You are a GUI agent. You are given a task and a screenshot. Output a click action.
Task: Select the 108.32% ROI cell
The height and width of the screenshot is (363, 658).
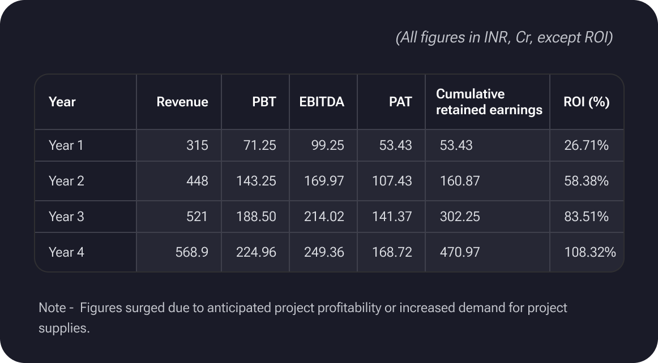click(589, 252)
